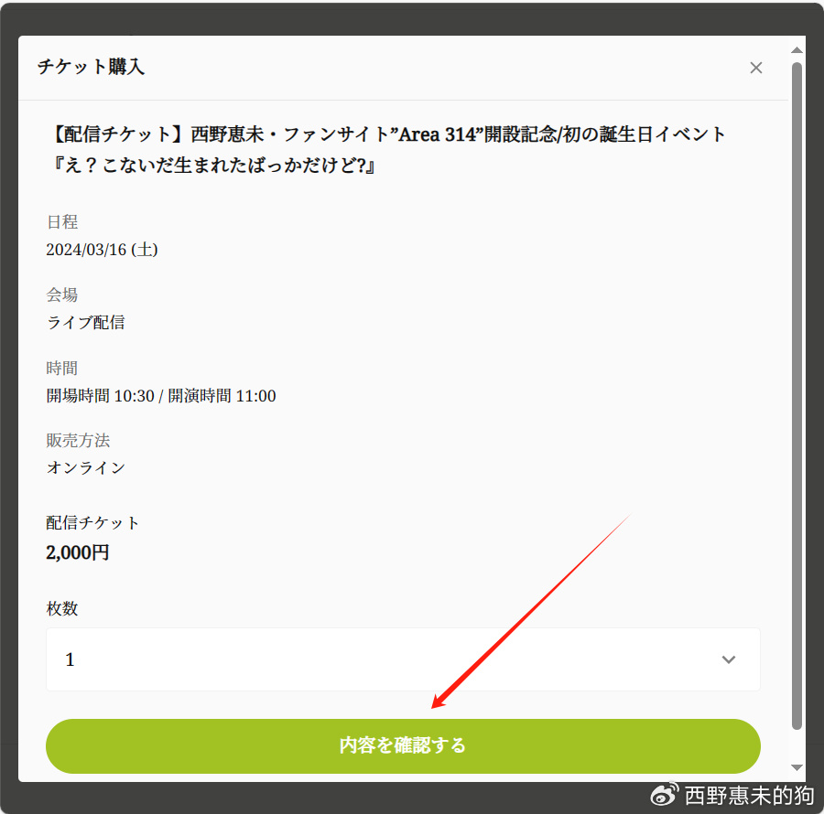The width and height of the screenshot is (824, 814).
Task: Click the オンライン sales method value
Action: 86,467
